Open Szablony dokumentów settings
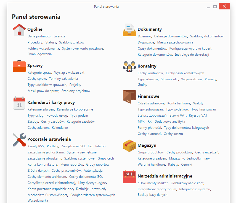 (207, 36)
